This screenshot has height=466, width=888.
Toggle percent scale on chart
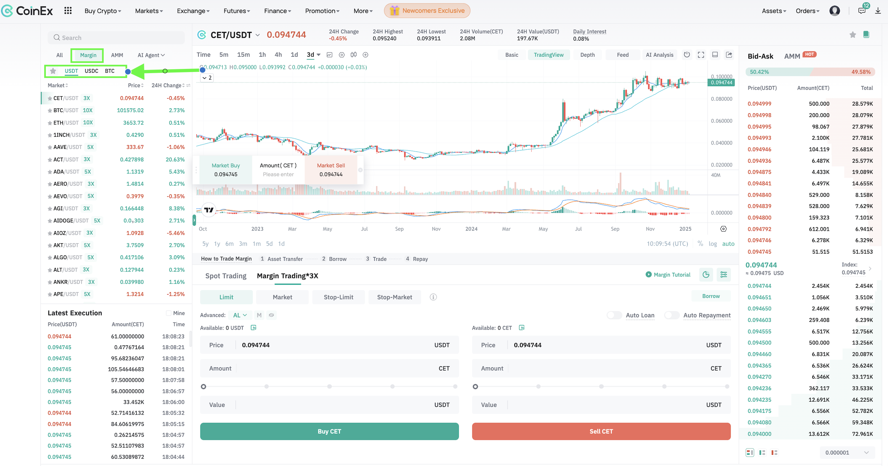(x=700, y=244)
